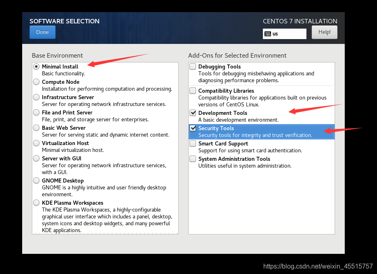The width and height of the screenshot is (377, 274).
Task: Select Infrastructure Server radio button
Action: (36, 98)
